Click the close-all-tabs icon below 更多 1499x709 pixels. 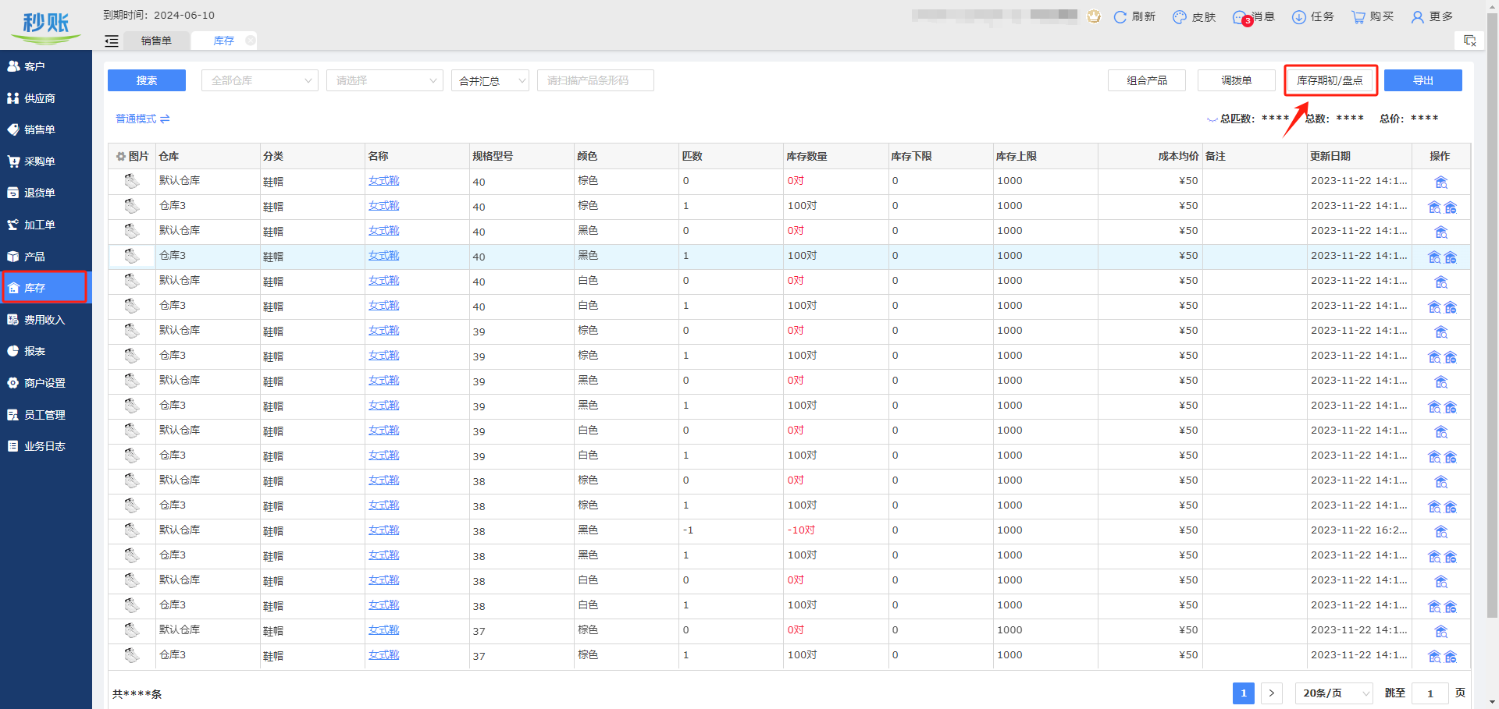[x=1469, y=41]
